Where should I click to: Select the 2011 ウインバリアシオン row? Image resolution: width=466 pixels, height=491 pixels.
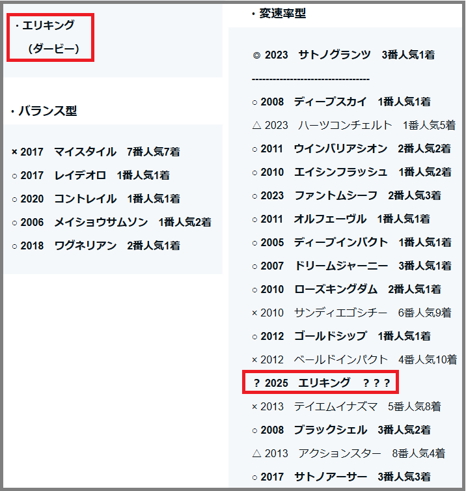[351, 148]
